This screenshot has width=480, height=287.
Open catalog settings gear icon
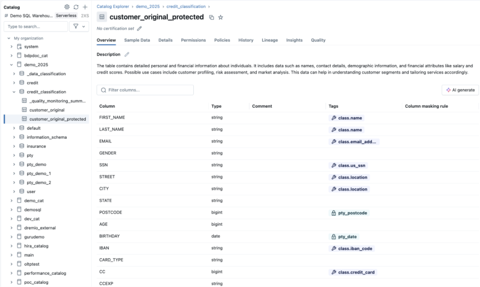(67, 7)
